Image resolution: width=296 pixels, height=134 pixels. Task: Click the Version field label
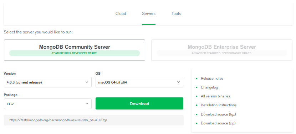click(x=10, y=74)
